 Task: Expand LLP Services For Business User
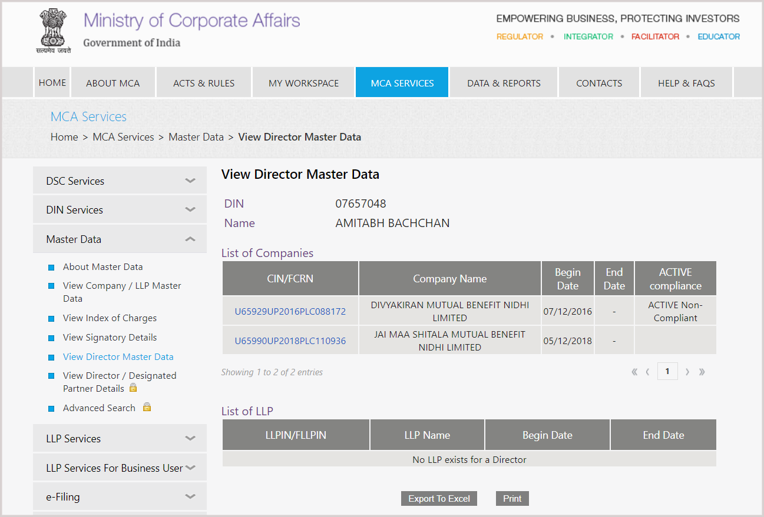click(x=120, y=468)
